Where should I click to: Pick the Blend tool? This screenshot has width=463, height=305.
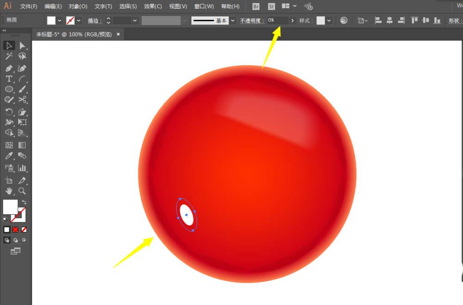pyautogui.click(x=22, y=156)
